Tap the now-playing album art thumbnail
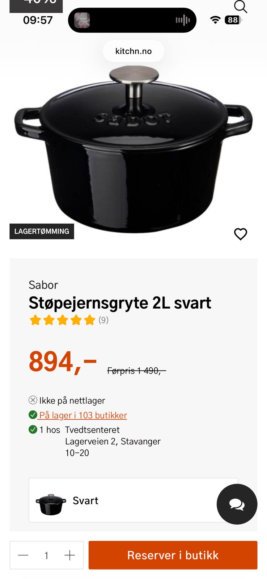 [x=82, y=20]
